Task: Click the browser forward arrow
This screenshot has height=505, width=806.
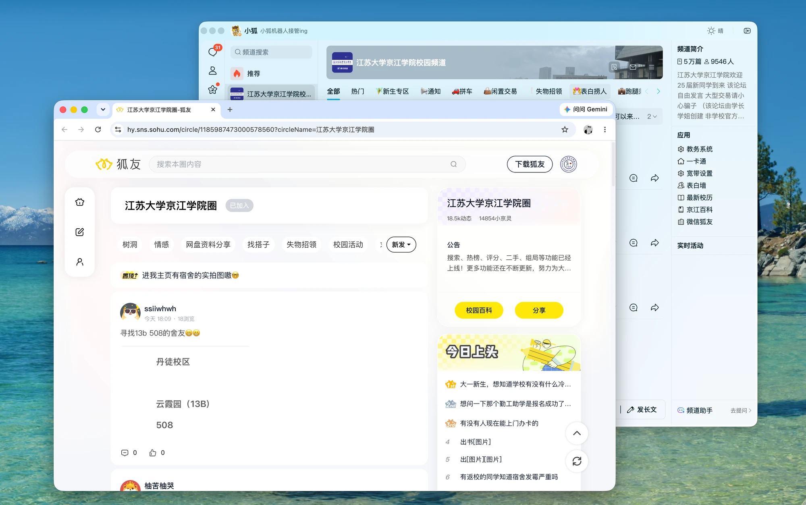Action: pos(81,129)
